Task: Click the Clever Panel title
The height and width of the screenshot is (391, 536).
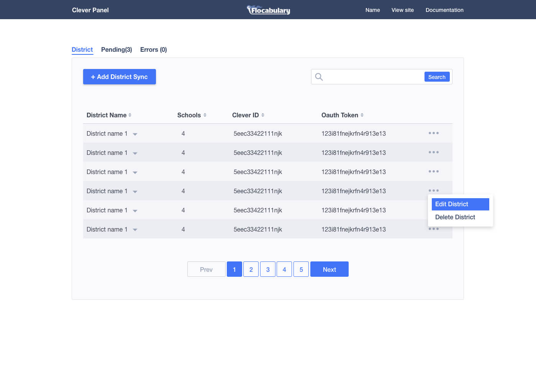Action: coord(90,10)
